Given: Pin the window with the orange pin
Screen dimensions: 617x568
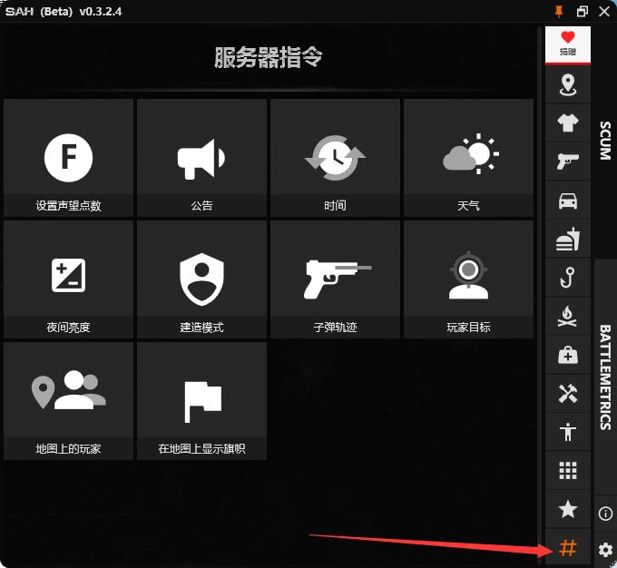Looking at the screenshot, I should tap(558, 11).
